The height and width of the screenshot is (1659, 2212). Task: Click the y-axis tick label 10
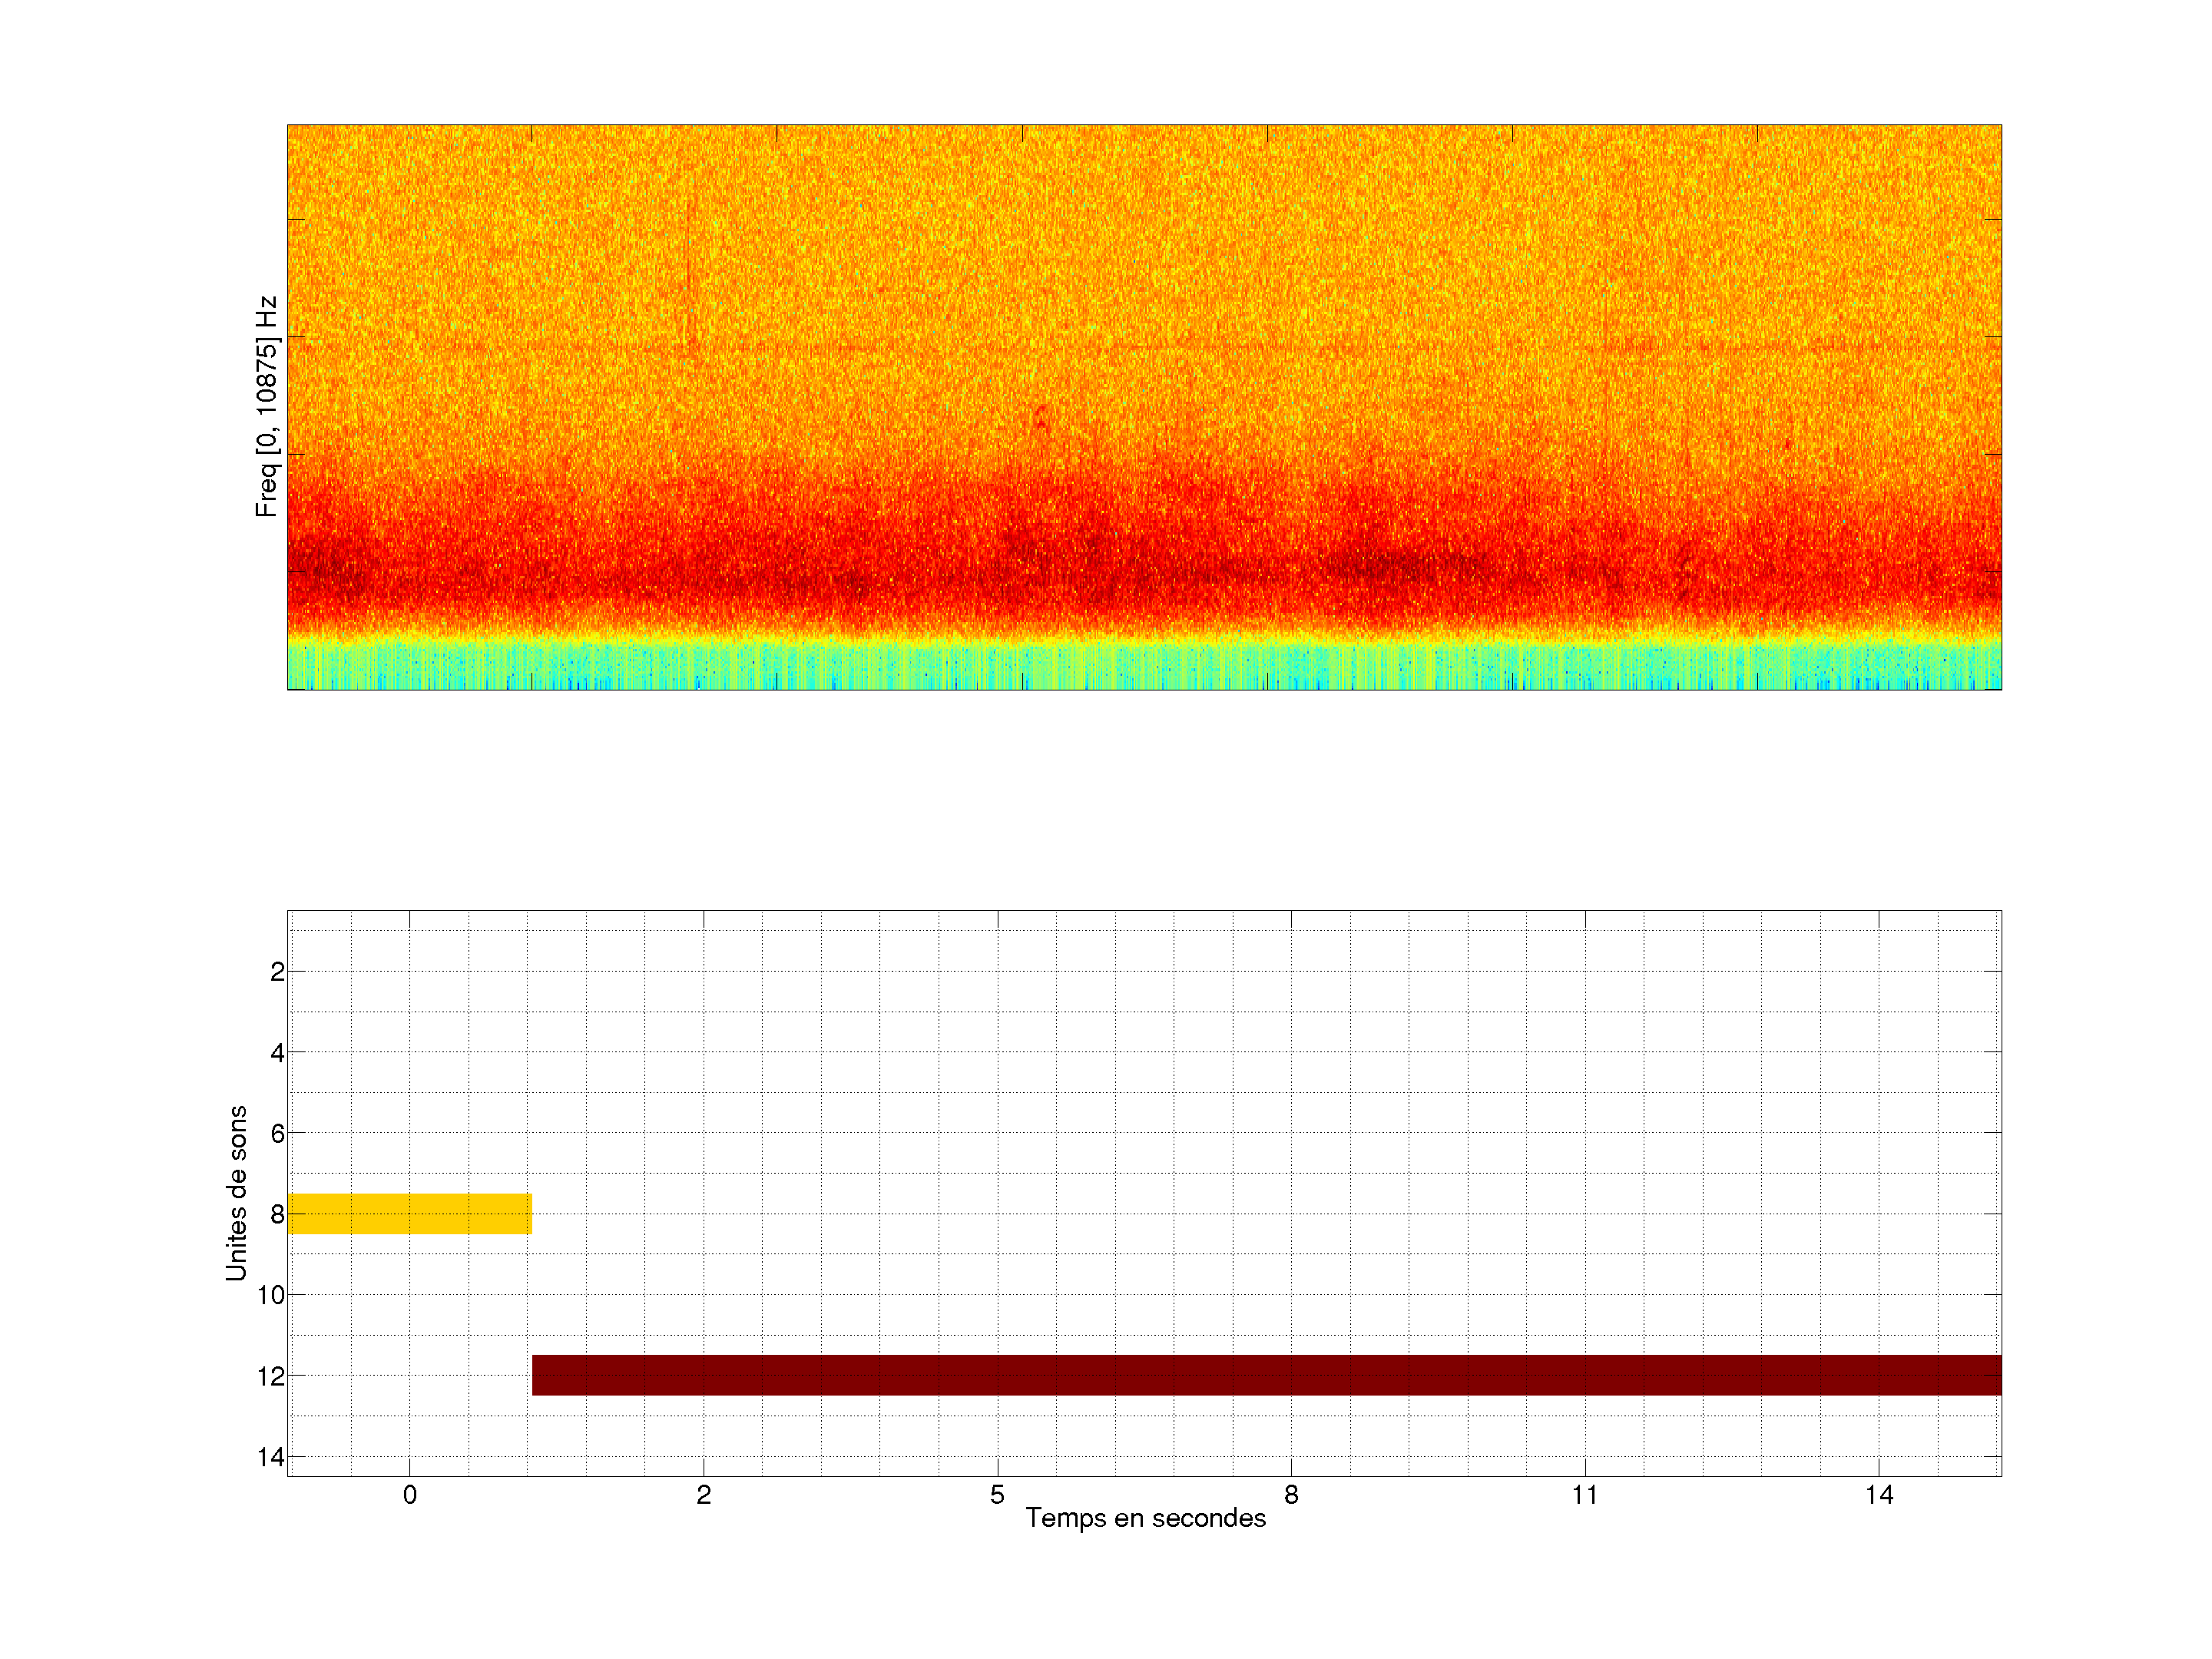click(271, 1295)
